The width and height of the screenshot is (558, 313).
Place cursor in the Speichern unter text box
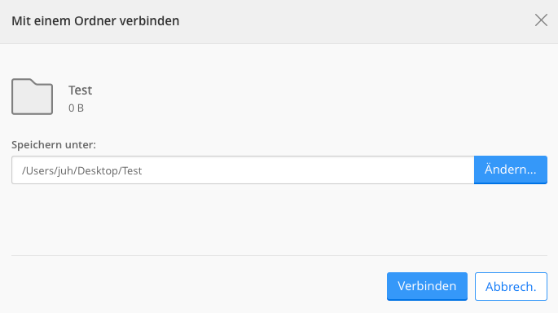coord(243,170)
